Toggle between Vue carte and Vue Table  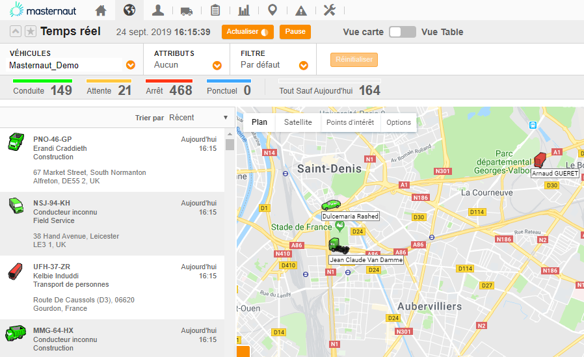403,32
